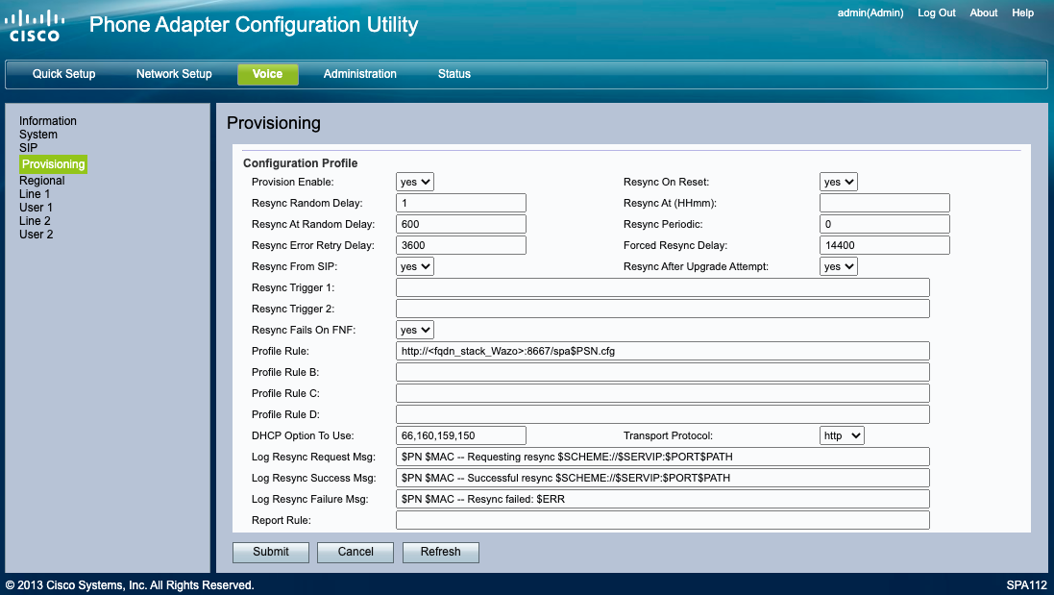
Task: Click the Resync Trigger 2 field
Action: (663, 309)
